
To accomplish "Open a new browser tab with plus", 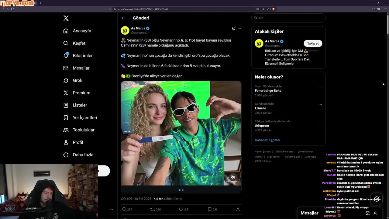I will (x=40, y=3).
